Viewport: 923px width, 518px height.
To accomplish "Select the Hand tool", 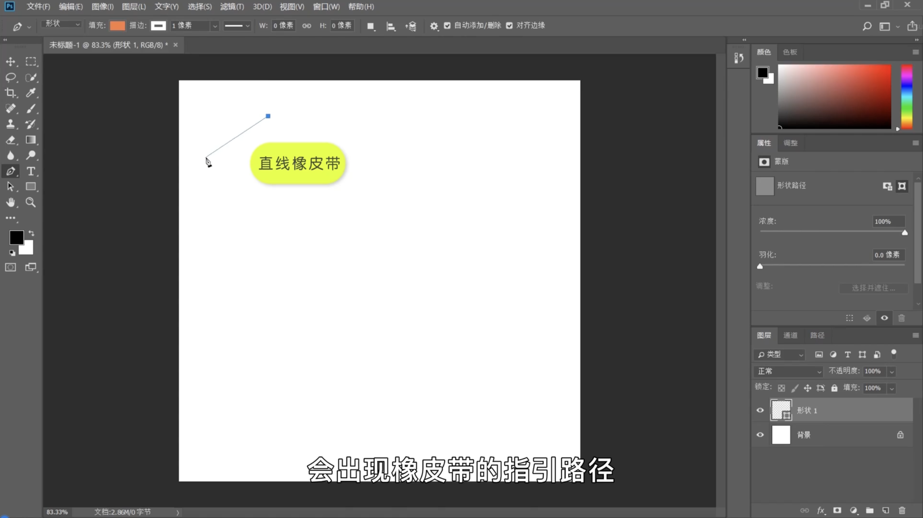I will [11, 202].
